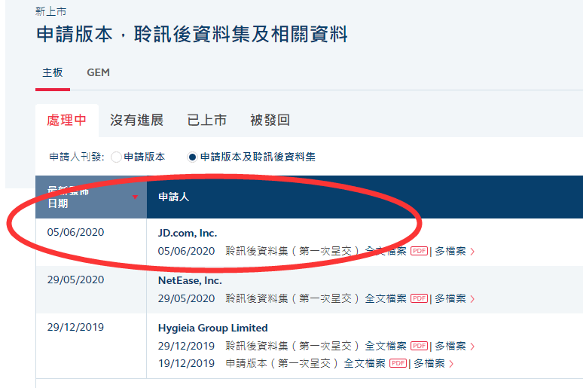Click Hygieia 聆訊後資料集 全文檔案 link
The image size is (583, 388).
coord(386,346)
